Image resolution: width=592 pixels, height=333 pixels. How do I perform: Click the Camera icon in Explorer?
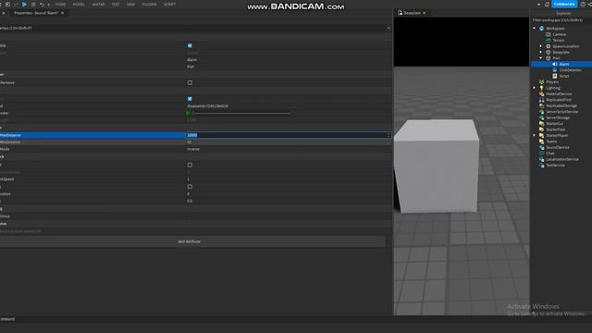(549, 34)
